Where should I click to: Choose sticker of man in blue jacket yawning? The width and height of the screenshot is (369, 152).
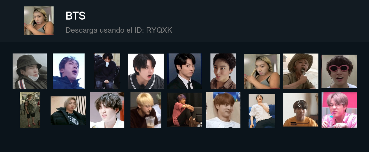pos(69,71)
